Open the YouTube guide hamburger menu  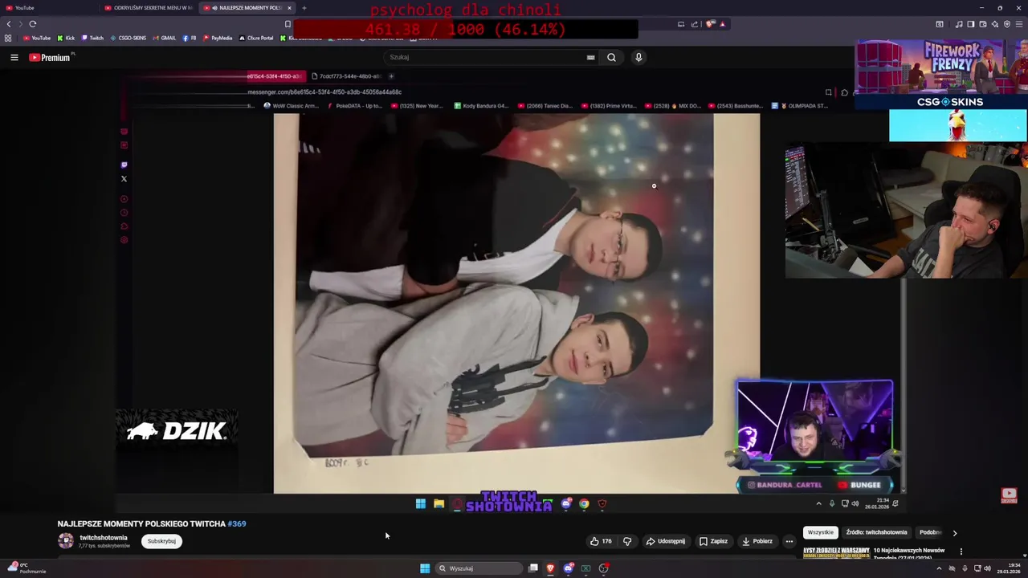[14, 57]
